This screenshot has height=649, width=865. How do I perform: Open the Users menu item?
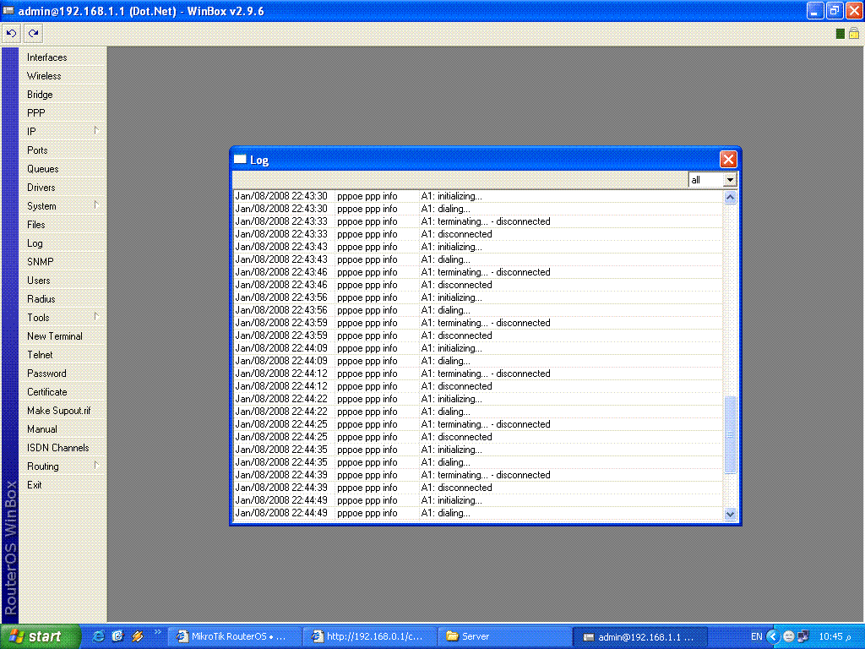[x=63, y=281]
